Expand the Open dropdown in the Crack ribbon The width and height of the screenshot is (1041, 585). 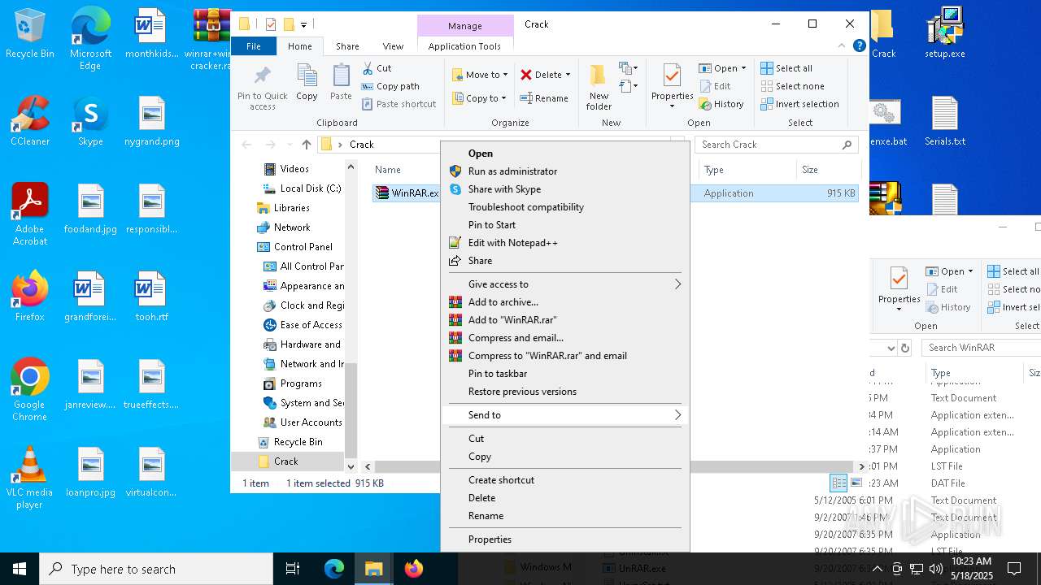pyautogui.click(x=743, y=68)
